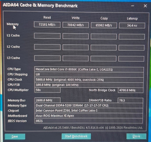
Task: Select the CPU Stepping value U0
Action: (x=89, y=75)
